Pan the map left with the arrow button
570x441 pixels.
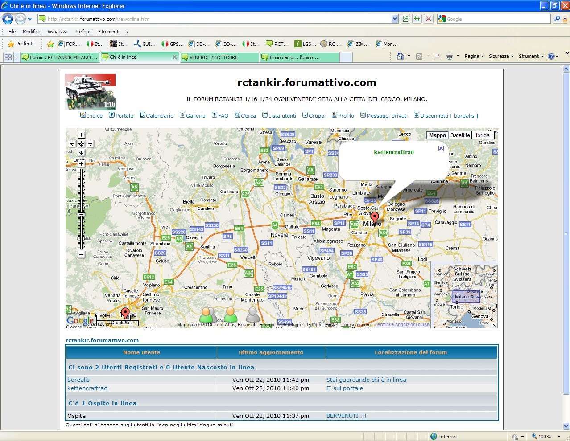coord(72,143)
